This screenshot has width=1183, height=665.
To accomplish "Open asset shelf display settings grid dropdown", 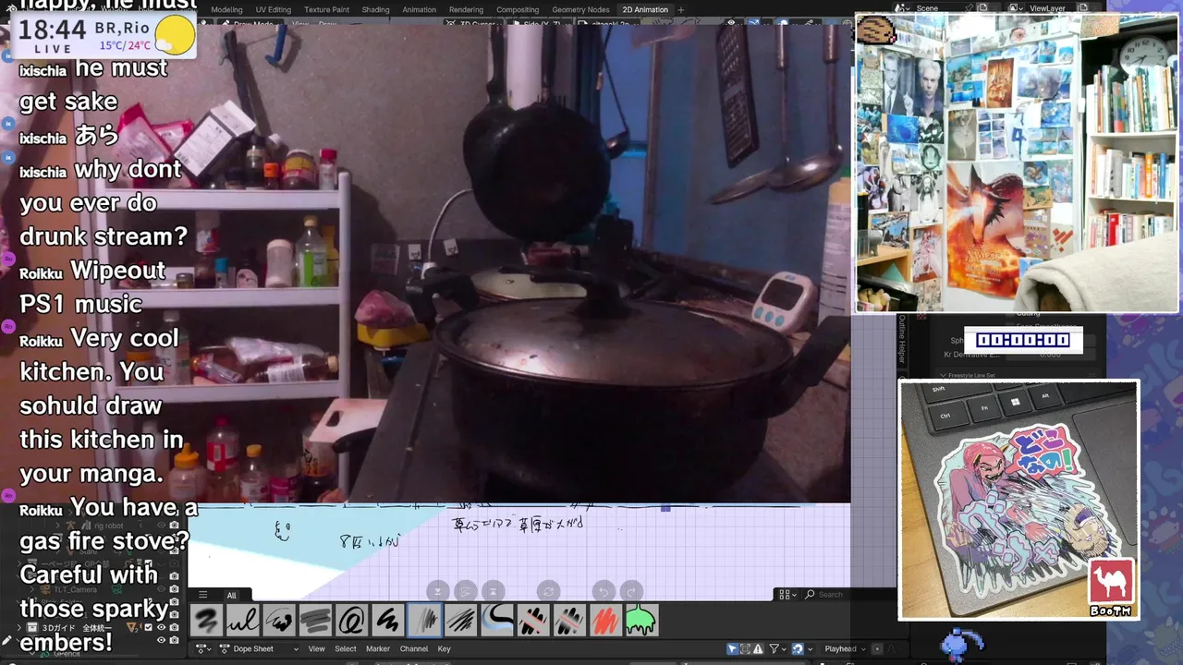I will click(x=787, y=595).
